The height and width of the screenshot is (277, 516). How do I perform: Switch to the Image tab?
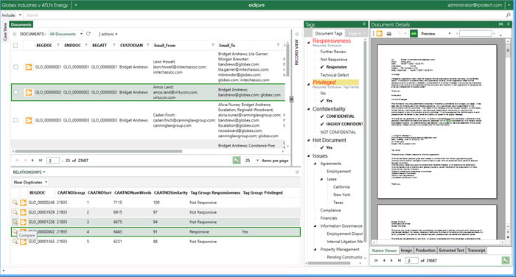(x=406, y=250)
